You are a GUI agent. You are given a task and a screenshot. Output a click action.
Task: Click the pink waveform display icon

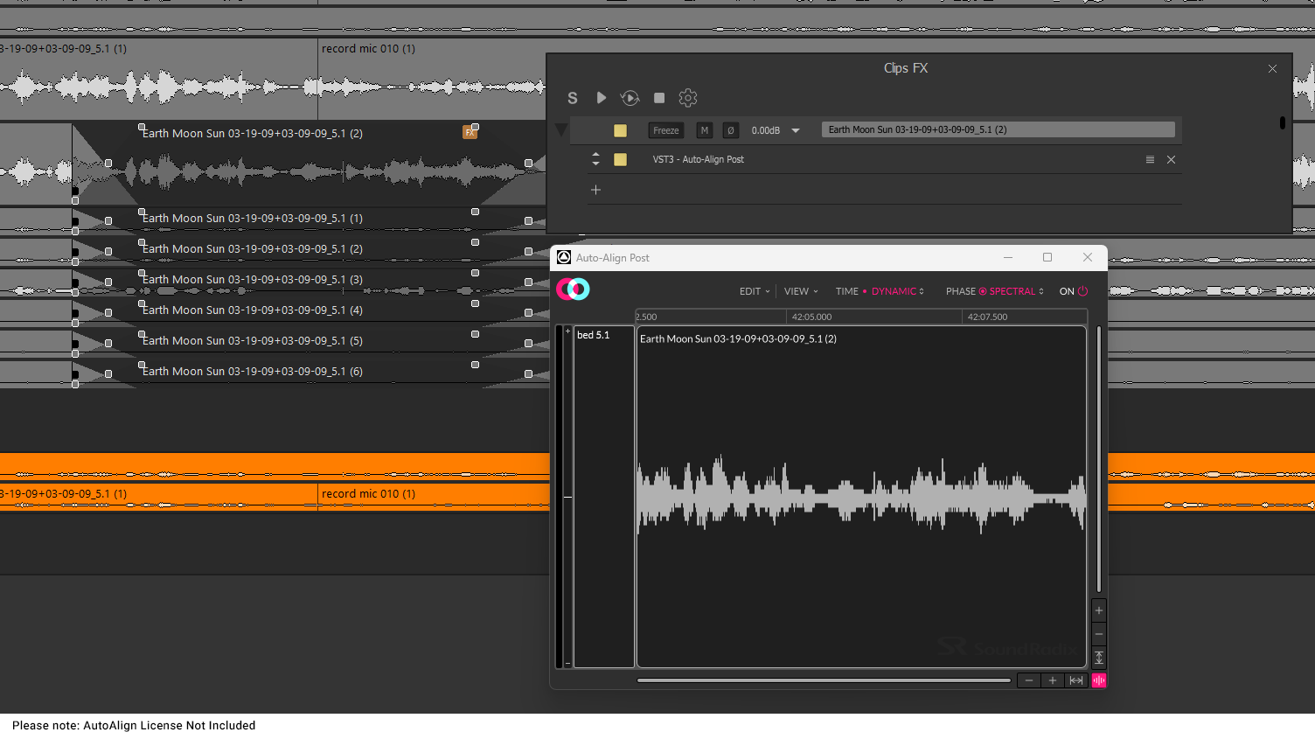tap(1099, 680)
